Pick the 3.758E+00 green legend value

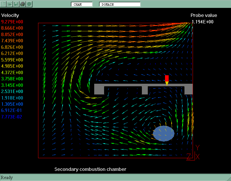[x=12, y=79]
